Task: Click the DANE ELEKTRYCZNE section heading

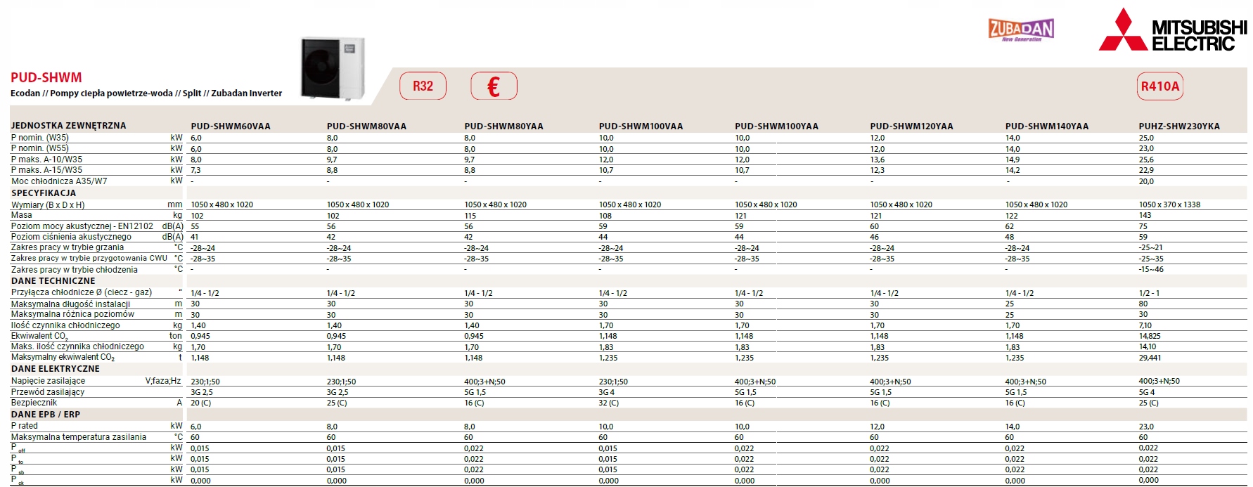Action: 55,369
